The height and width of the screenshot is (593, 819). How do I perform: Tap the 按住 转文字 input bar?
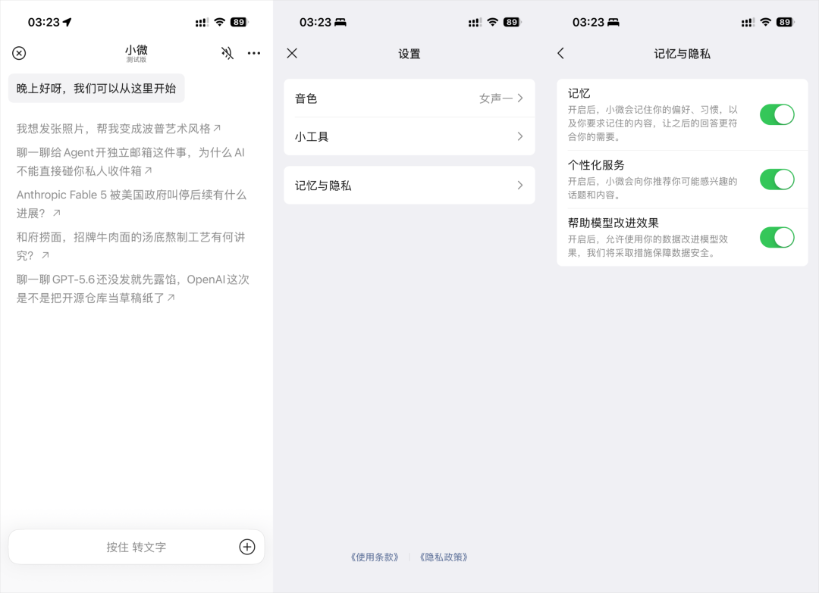tap(136, 547)
